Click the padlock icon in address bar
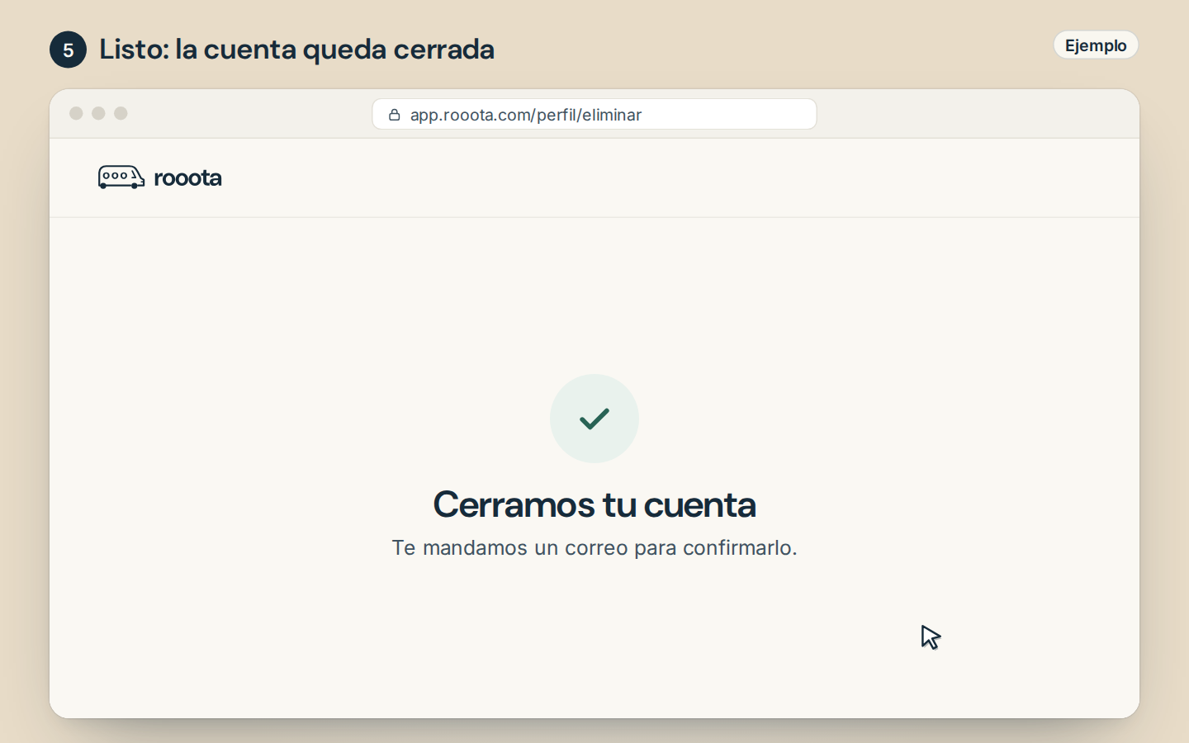 click(x=395, y=115)
